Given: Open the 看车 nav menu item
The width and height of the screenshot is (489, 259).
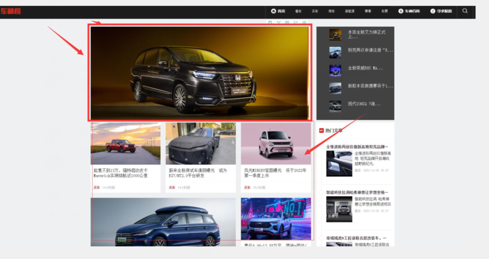Looking at the screenshot, I should (x=298, y=11).
